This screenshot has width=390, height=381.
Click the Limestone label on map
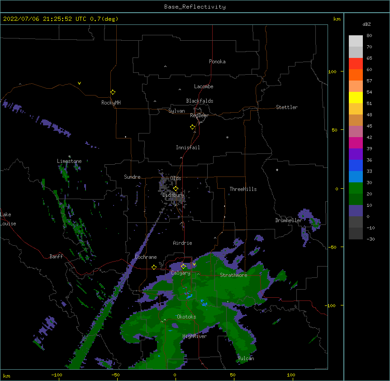pos(69,161)
